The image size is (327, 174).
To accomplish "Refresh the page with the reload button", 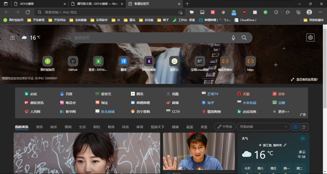I will pos(28,12).
